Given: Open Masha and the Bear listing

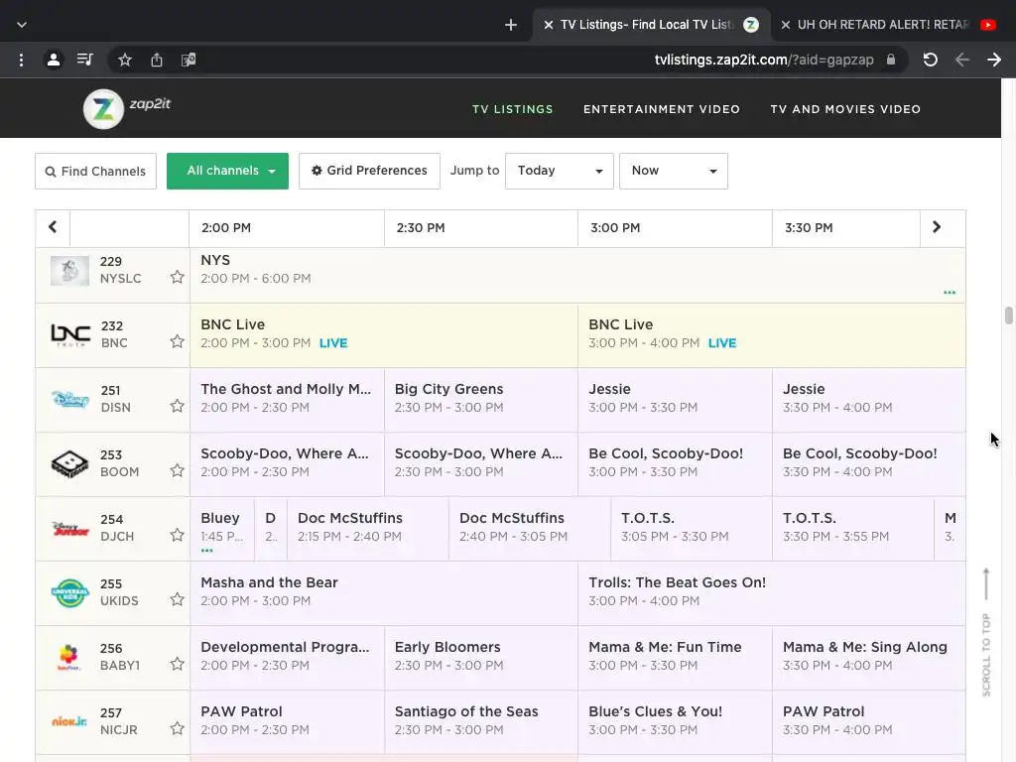Looking at the screenshot, I should (x=384, y=593).
